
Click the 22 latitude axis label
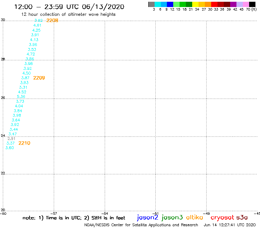(x=3, y=173)
